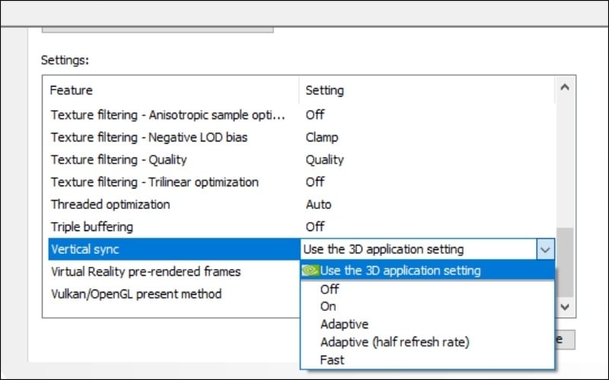Click the settings list scrollbar thumb
Image resolution: width=609 pixels, height=380 pixels.
[564, 262]
